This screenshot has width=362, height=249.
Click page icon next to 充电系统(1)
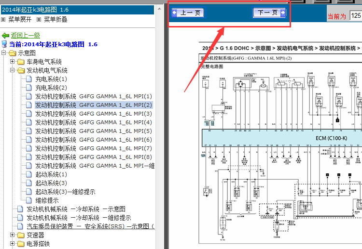(x=29, y=79)
